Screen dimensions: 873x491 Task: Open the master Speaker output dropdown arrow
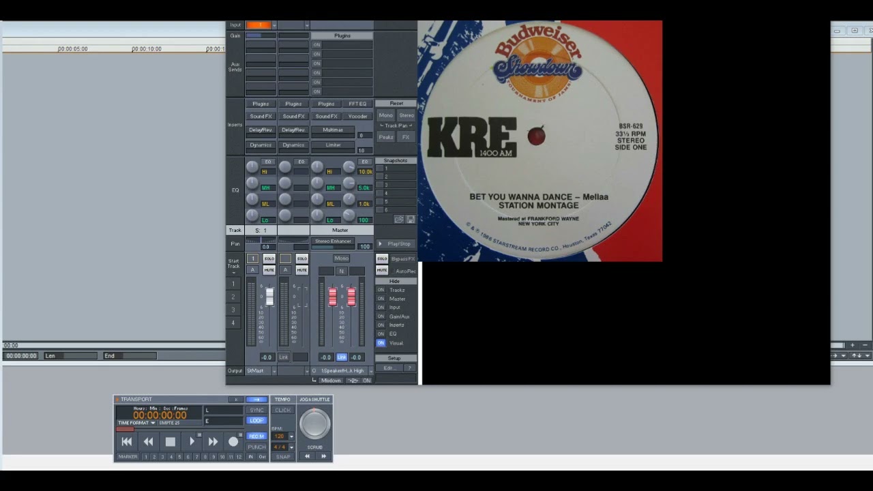pyautogui.click(x=370, y=371)
